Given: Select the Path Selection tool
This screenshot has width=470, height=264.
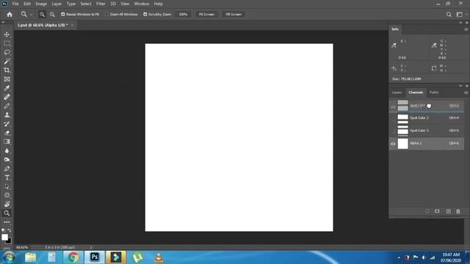Looking at the screenshot, I should (x=7, y=186).
